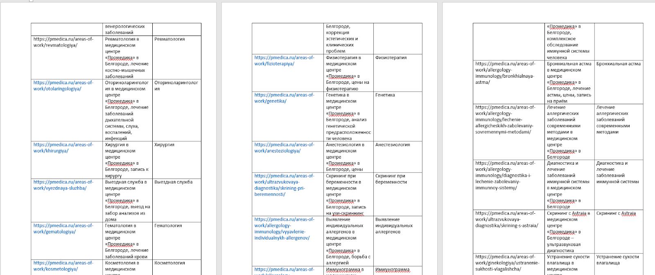Click the revmatologiya URL text
The width and height of the screenshot is (655, 275).
pos(63,42)
